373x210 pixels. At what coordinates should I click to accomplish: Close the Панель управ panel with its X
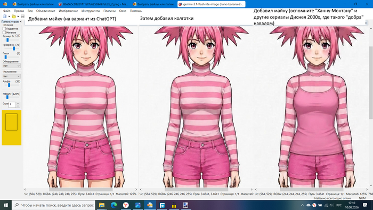tap(21, 22)
